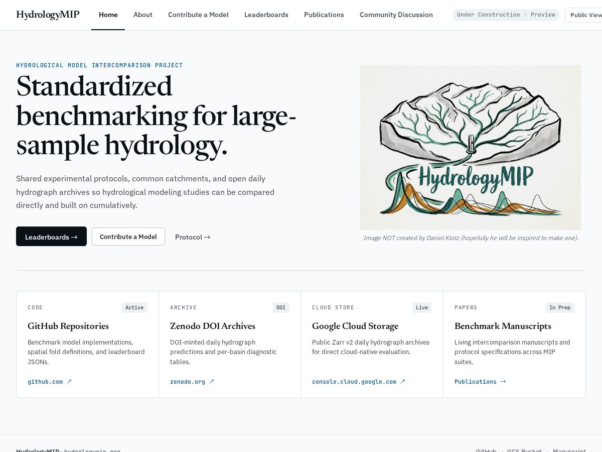Screen dimensions: 602x452
Task: Click the image caption about Daniel Klotz
Action: (x=471, y=238)
